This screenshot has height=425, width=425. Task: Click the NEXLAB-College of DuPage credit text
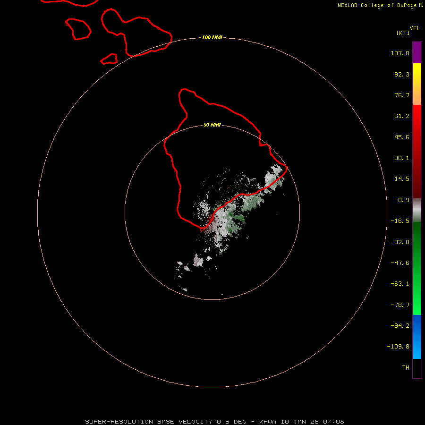(x=380, y=5)
